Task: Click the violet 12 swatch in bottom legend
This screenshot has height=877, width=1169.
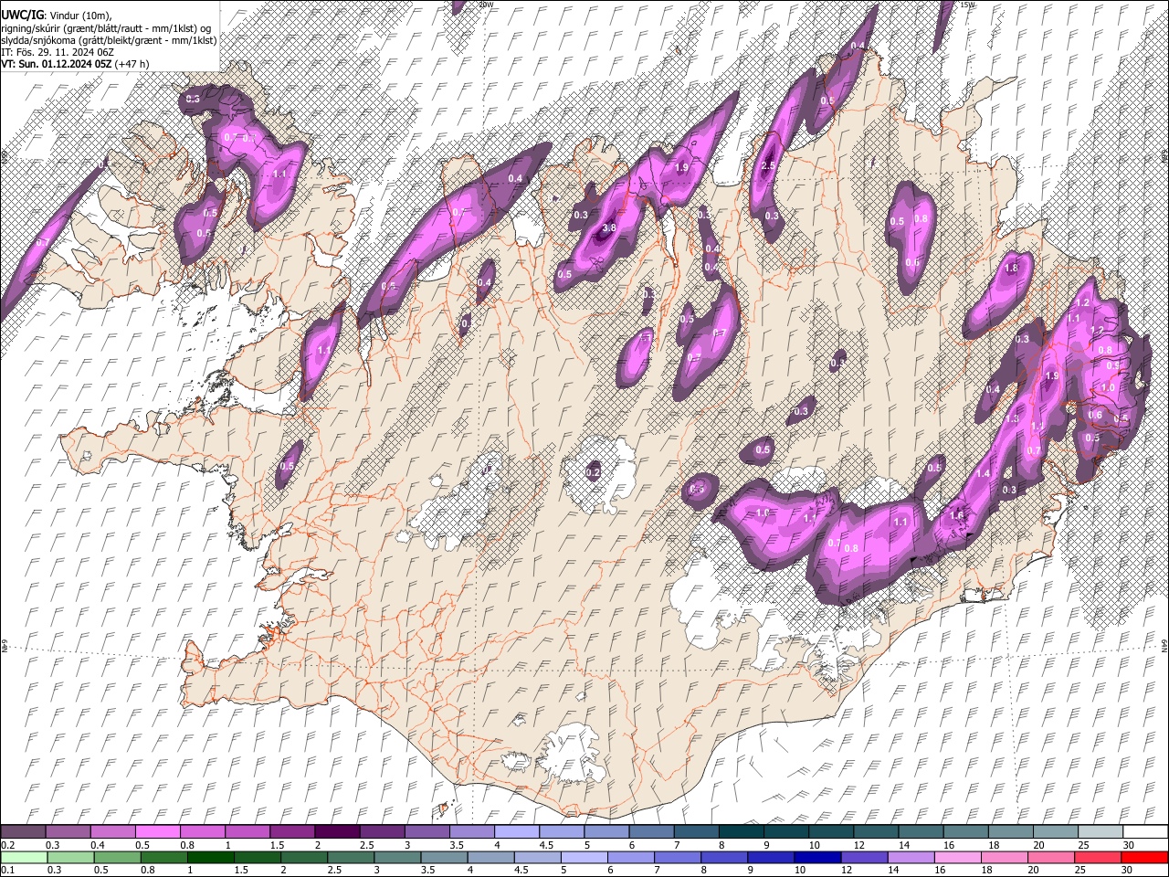Action: 863,857
